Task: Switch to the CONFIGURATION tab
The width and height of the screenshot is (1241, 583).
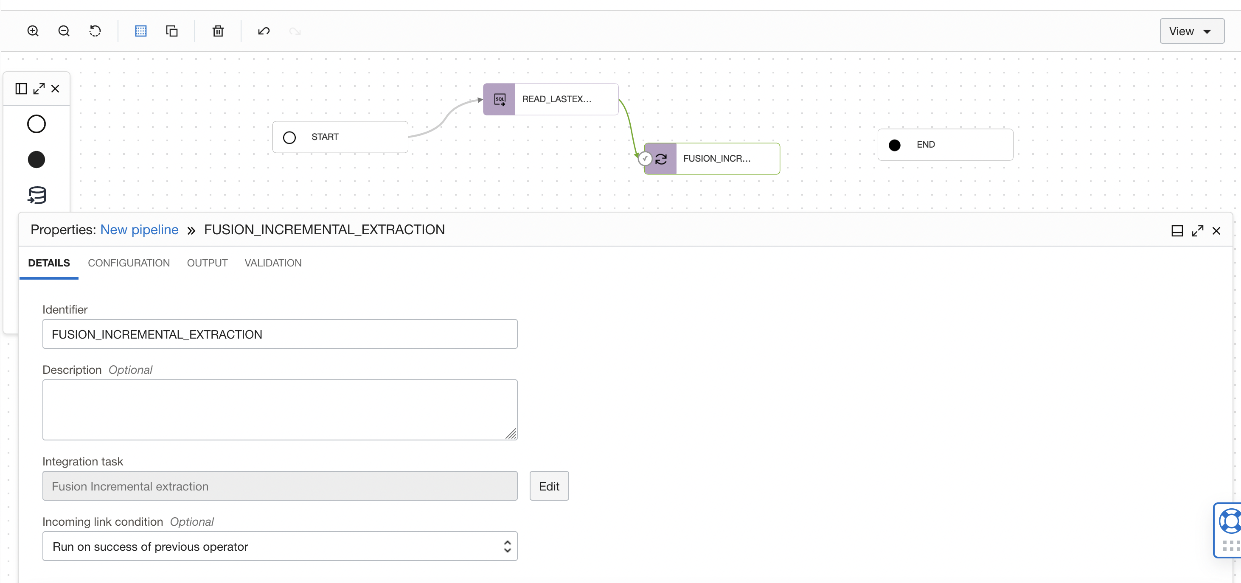Action: [129, 263]
